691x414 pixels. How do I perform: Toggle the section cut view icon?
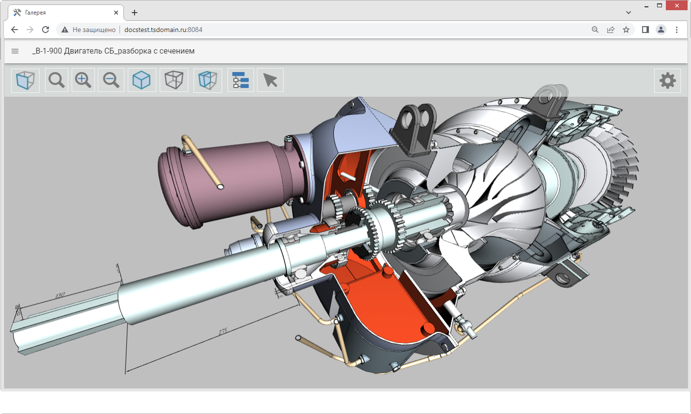tap(207, 81)
